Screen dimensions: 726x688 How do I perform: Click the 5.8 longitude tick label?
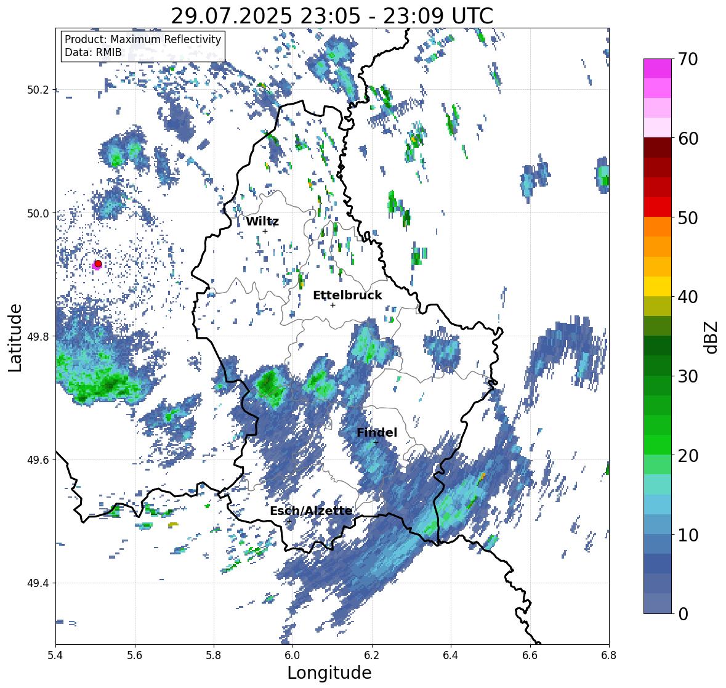tap(214, 655)
